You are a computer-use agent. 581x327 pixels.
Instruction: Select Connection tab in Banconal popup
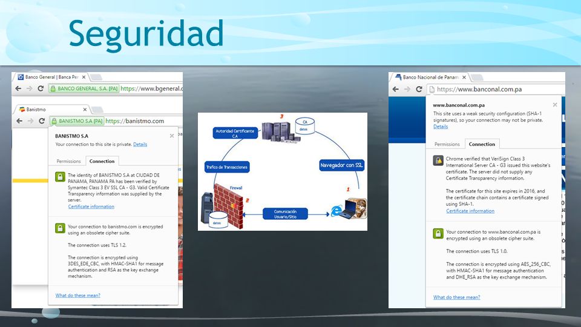pyautogui.click(x=482, y=144)
